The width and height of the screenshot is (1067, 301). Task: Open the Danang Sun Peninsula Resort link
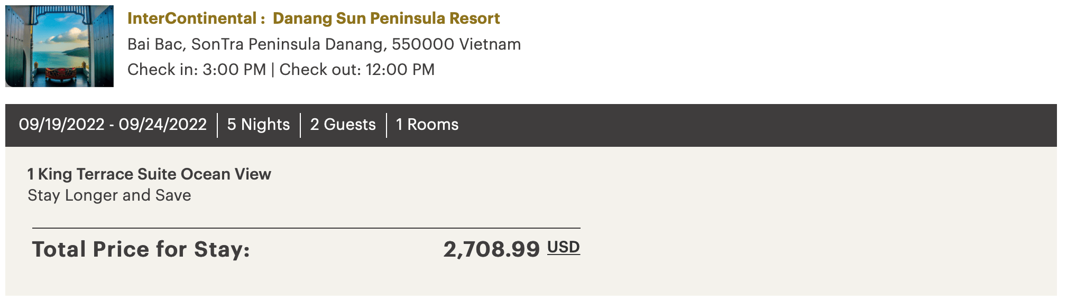386,18
